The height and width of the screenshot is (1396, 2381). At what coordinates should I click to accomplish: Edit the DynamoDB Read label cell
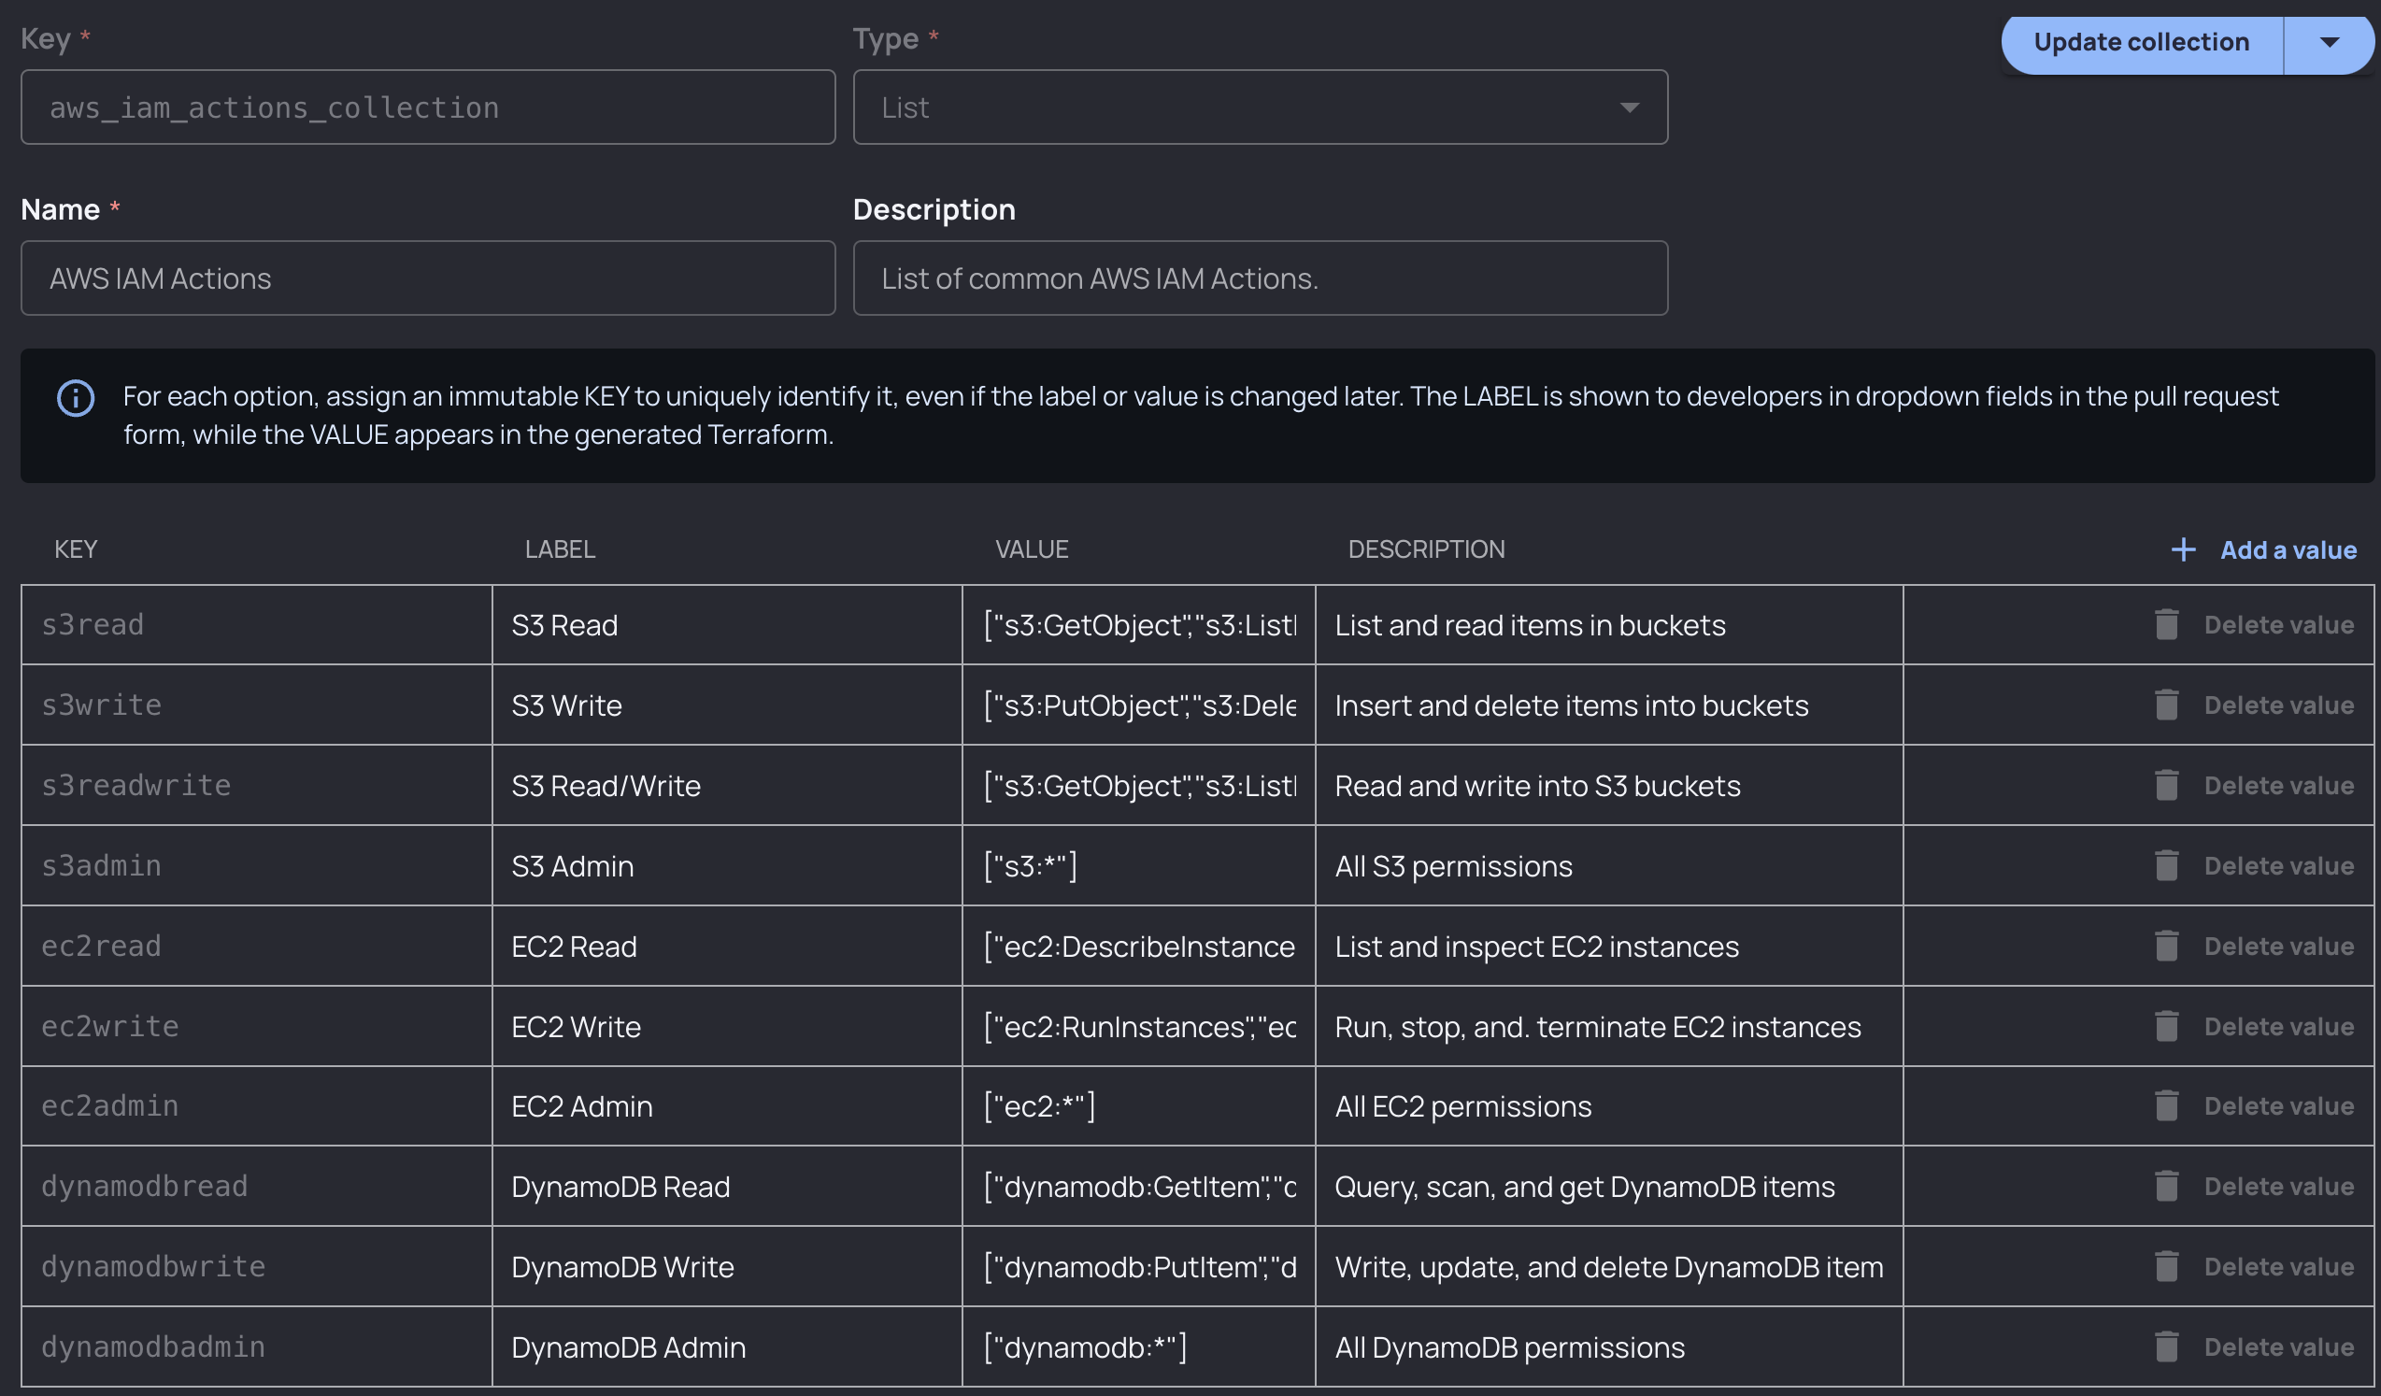click(x=727, y=1186)
